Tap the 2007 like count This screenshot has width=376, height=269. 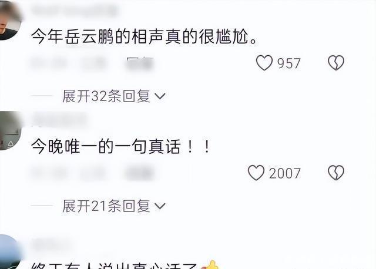pyautogui.click(x=284, y=173)
